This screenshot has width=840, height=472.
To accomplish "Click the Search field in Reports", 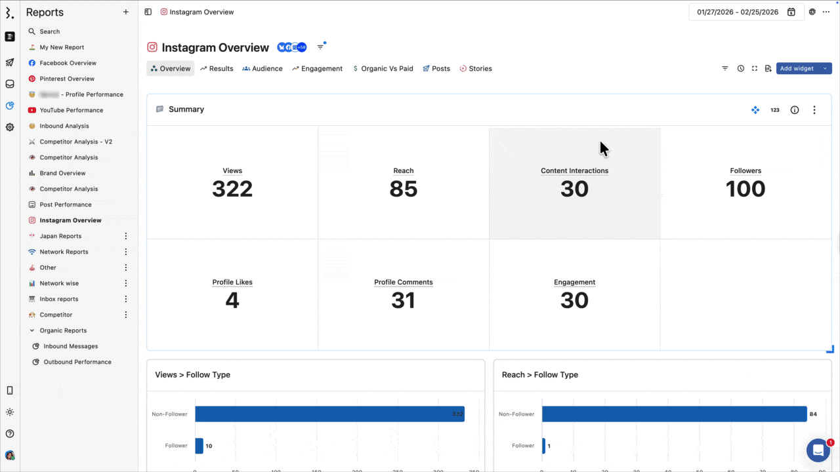I will 50,31.
